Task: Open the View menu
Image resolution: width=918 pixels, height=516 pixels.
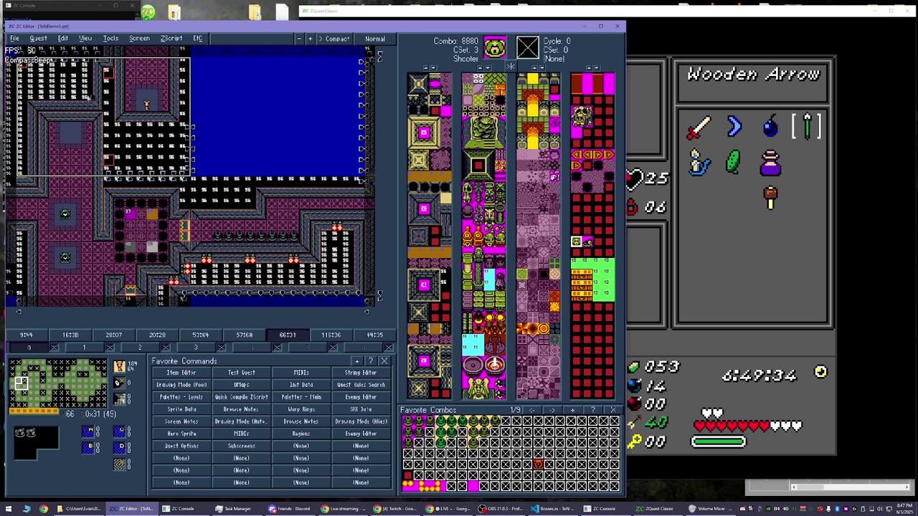Action: pyautogui.click(x=85, y=39)
